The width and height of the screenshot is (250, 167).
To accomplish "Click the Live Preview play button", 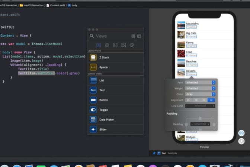I will point(241,133).
